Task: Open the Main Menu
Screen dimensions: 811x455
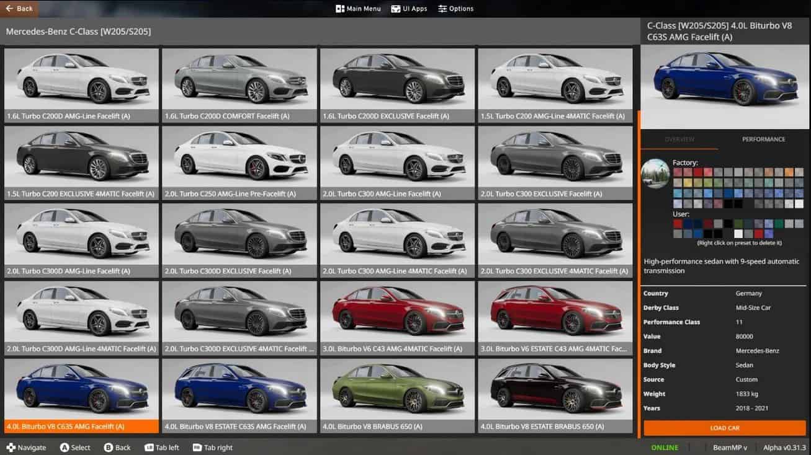Action: [x=358, y=9]
